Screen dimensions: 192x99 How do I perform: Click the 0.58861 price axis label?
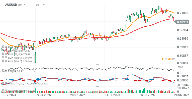tap(182, 63)
